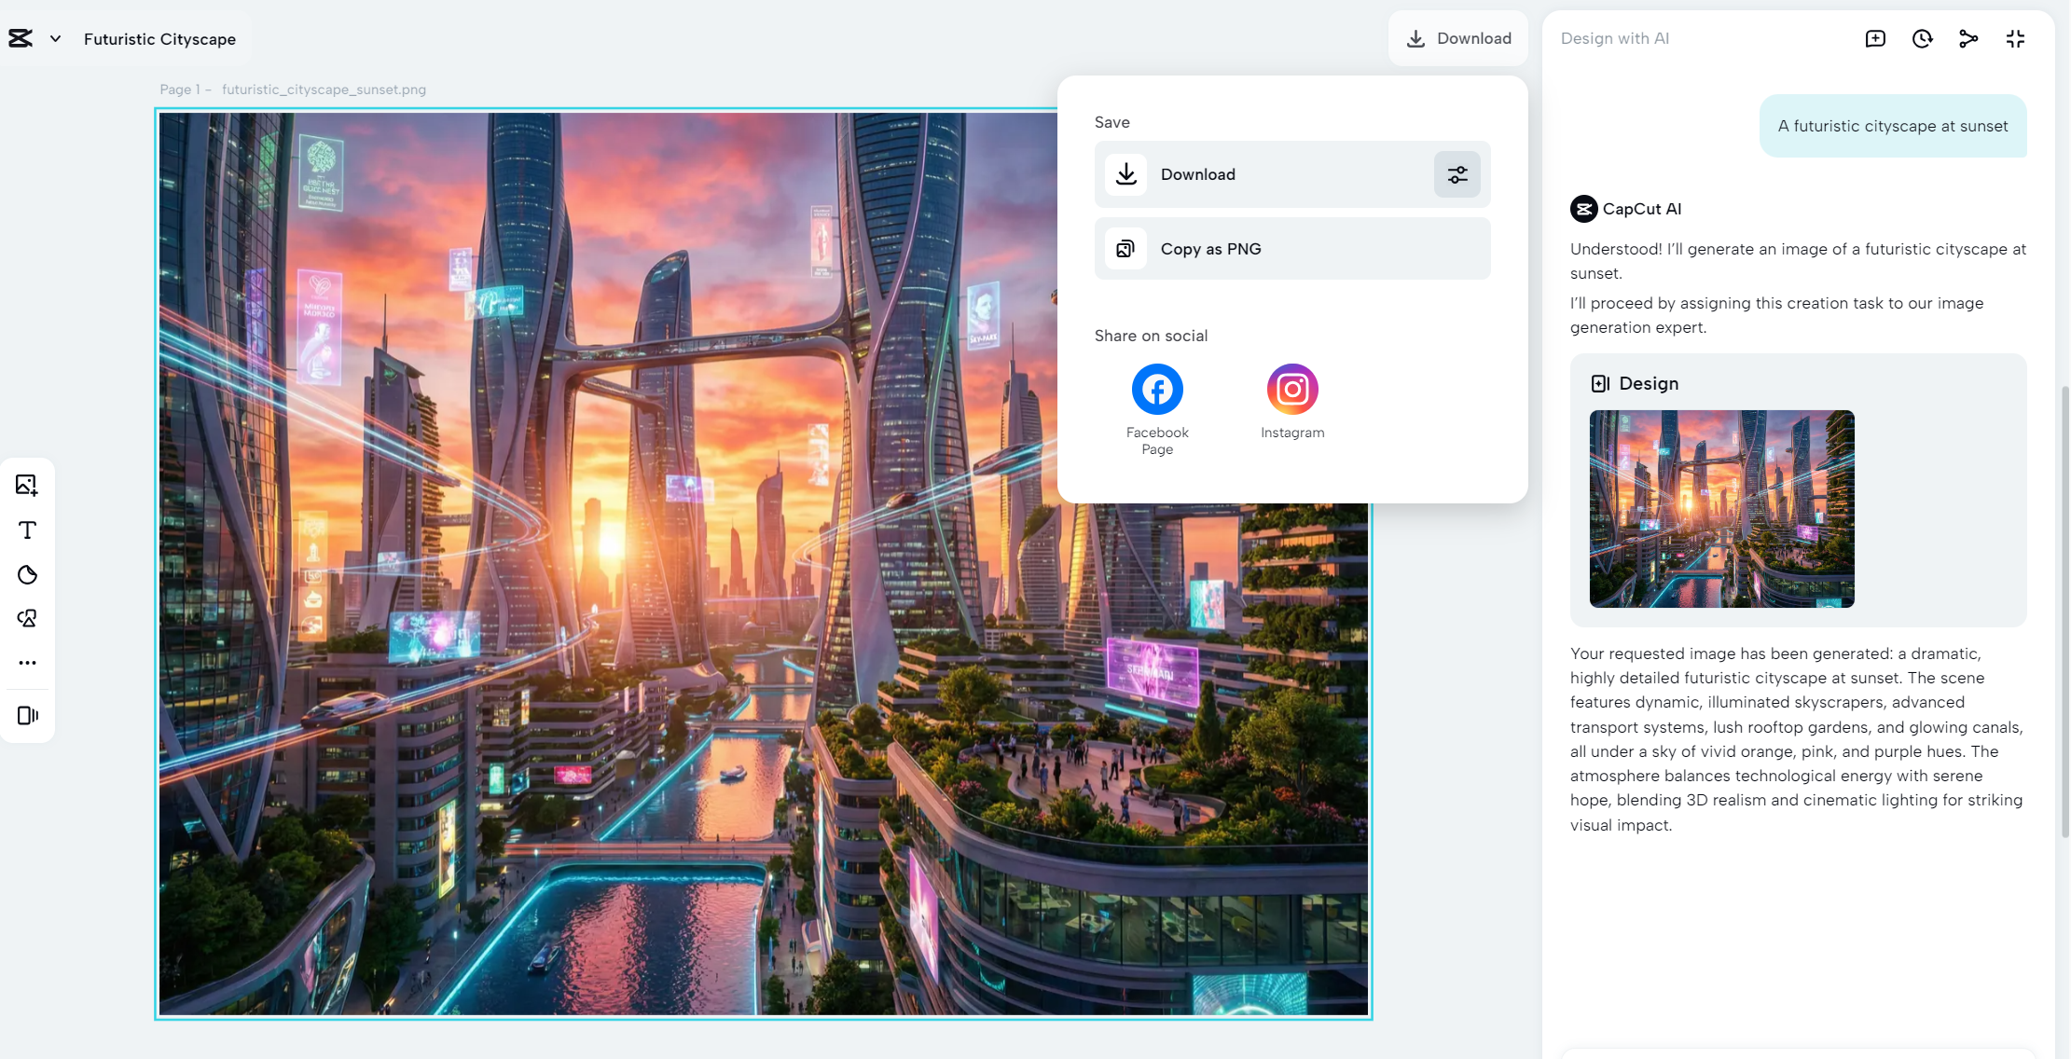
Task: Select the shapes tool in the sidebar
Action: click(x=27, y=574)
